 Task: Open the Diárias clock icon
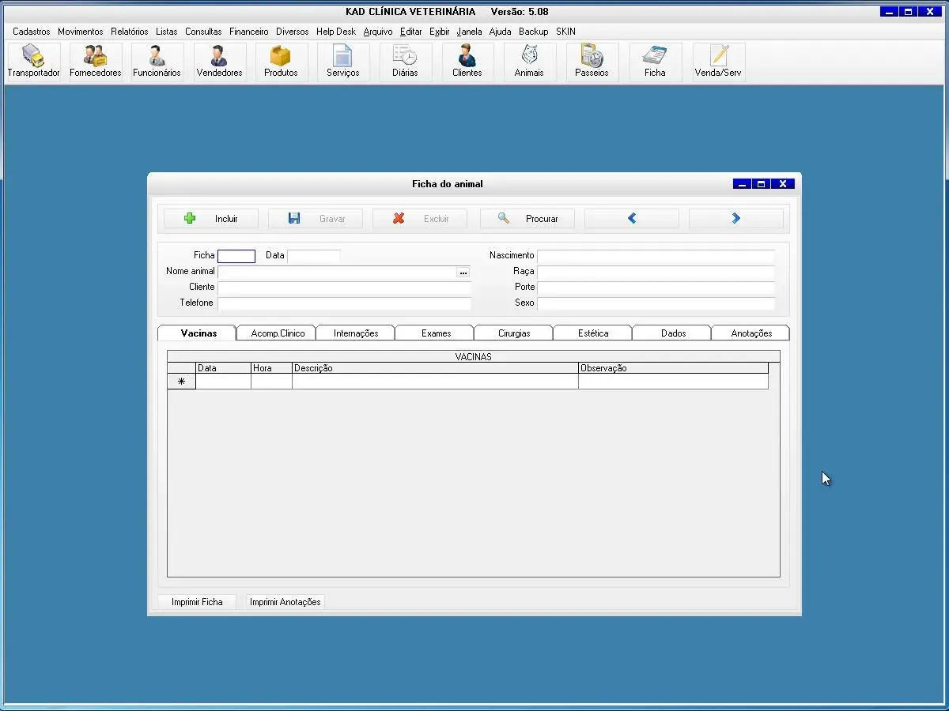[x=405, y=62]
